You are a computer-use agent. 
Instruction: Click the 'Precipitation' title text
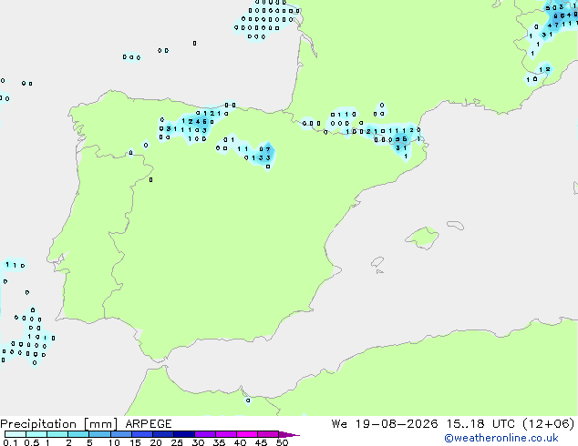tap(38, 424)
